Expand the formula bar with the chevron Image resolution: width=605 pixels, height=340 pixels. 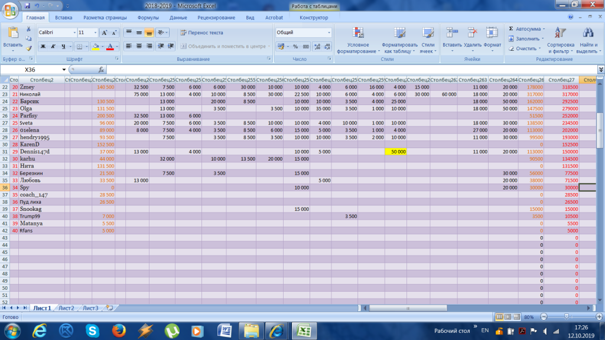[x=601, y=69]
